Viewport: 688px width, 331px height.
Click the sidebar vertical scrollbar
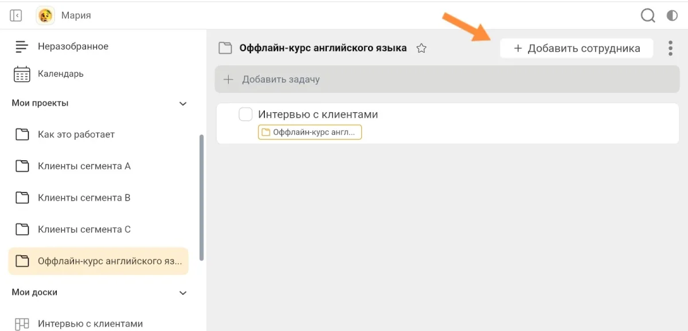tap(201, 198)
